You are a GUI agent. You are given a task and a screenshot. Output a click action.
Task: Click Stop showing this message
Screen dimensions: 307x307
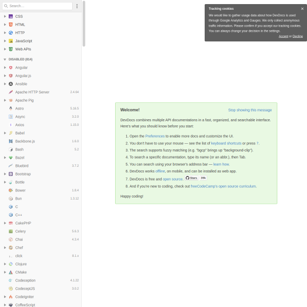click(250, 110)
